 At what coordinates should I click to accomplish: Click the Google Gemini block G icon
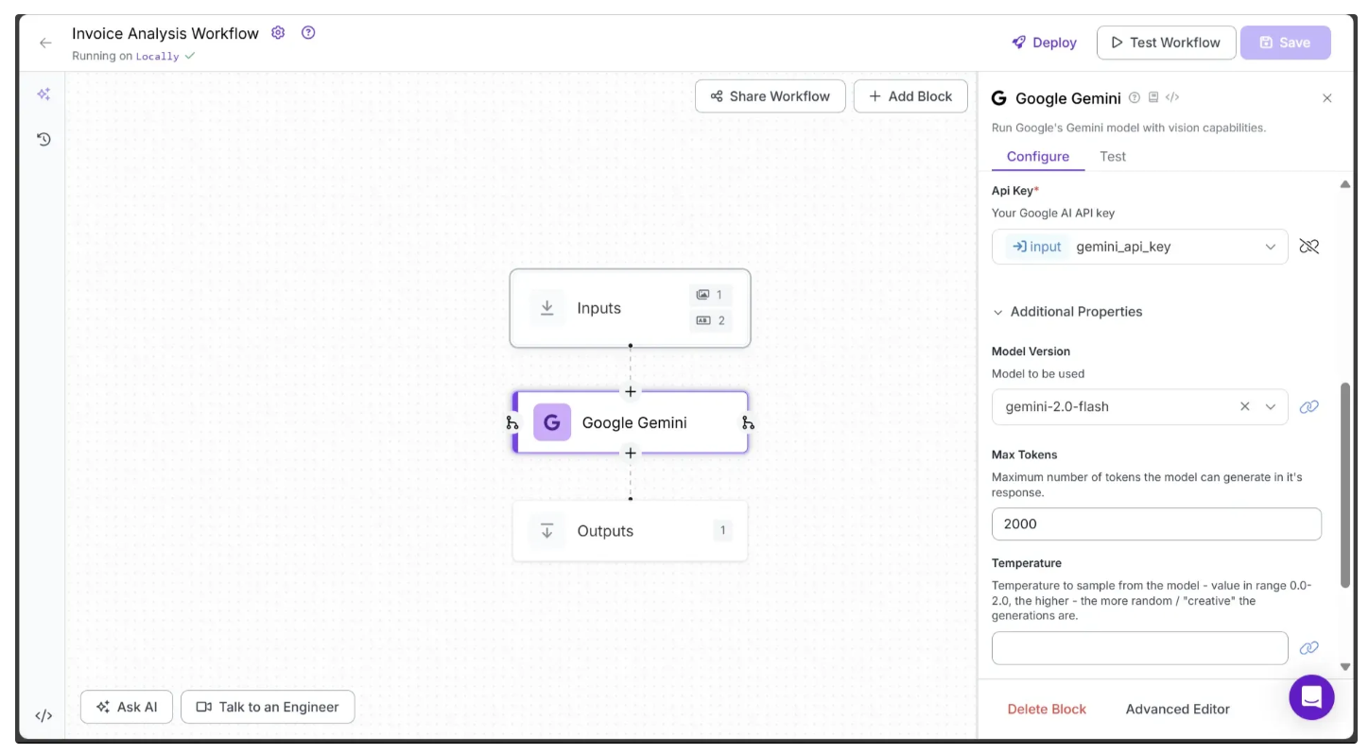(x=552, y=422)
